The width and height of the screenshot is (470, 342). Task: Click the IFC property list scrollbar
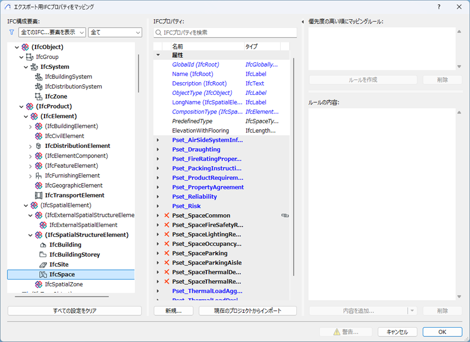pos(293,166)
